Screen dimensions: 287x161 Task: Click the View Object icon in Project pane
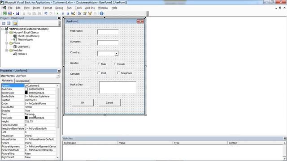point(9,23)
